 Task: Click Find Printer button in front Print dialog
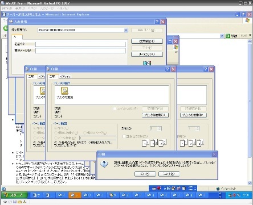(x=156, y=115)
